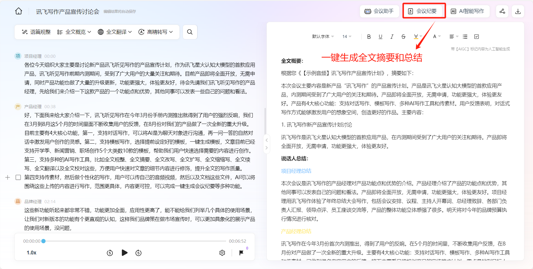533x269 pixels.
Task: Insert a bulleted list
Action: tap(465, 37)
